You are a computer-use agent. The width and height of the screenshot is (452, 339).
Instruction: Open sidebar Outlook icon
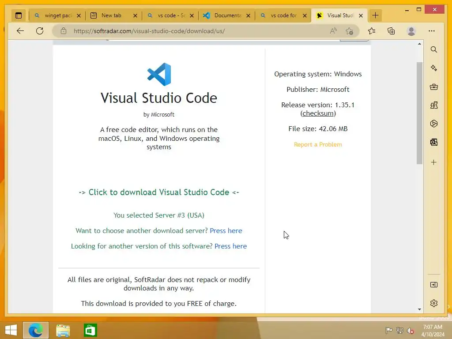434,142
